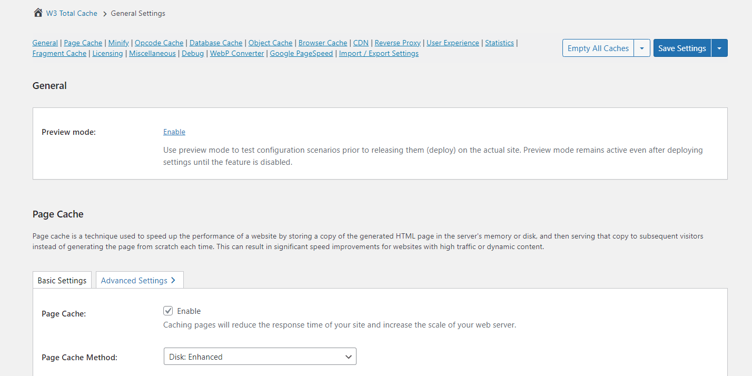The image size is (752, 376).
Task: Expand the Empty All Caches dropdown arrow
Action: (642, 48)
